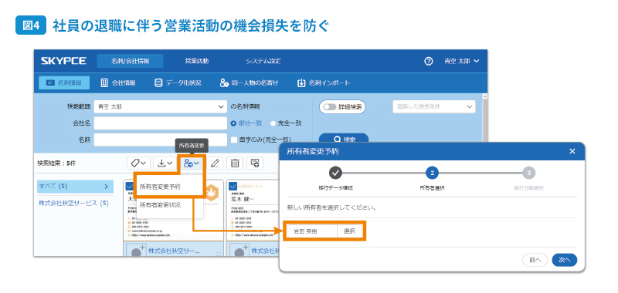Click the person-add icon on 荒木 健一's card
The width and height of the screenshot is (618, 293).
pos(239,251)
